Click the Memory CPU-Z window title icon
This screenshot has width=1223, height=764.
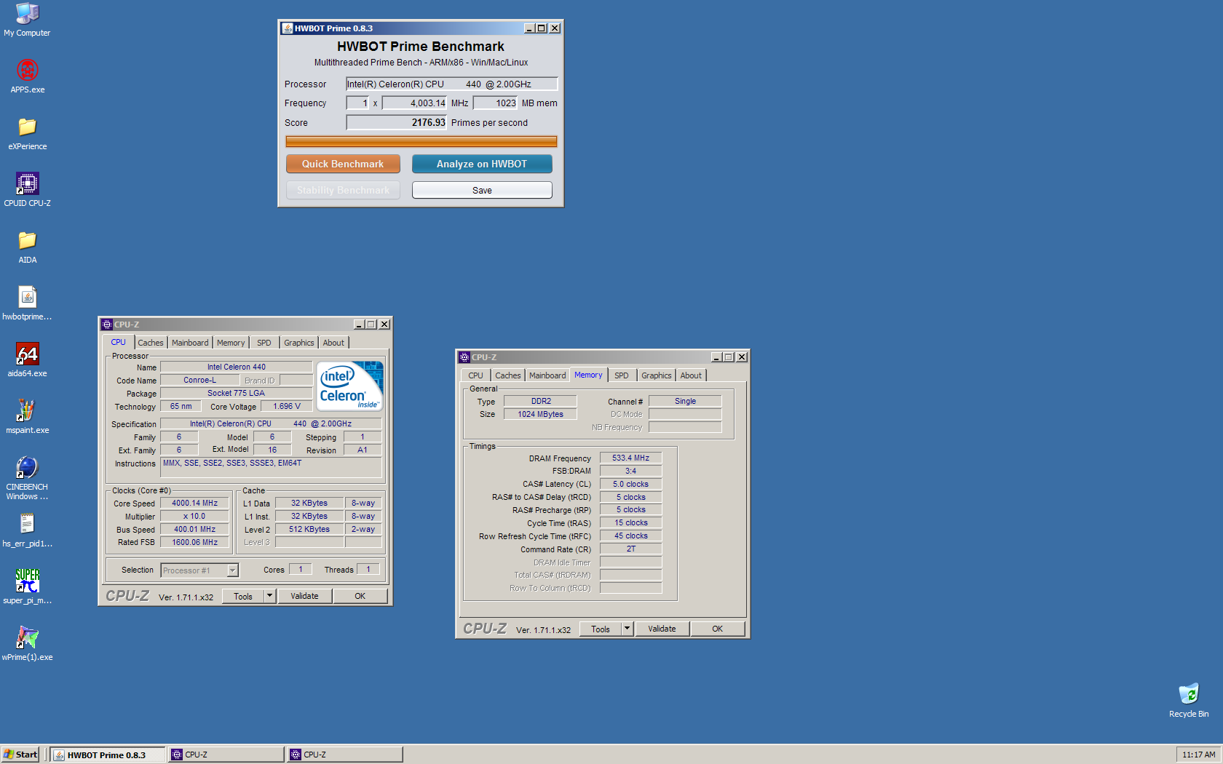[x=464, y=357]
